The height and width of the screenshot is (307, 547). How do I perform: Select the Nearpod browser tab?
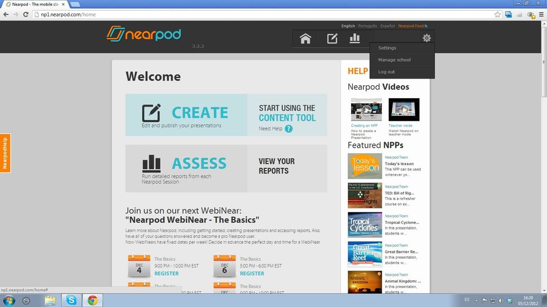(35, 4)
